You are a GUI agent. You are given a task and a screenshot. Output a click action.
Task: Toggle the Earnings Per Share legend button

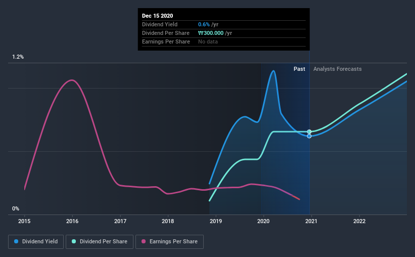tap(169, 242)
